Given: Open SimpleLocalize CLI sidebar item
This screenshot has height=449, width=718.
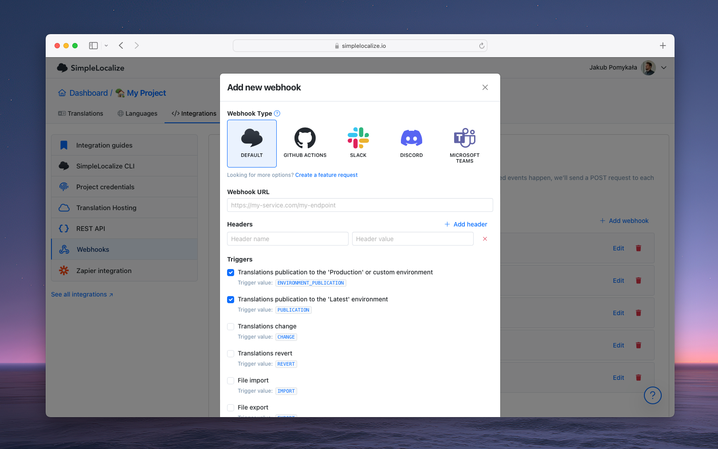Looking at the screenshot, I should pos(125,166).
